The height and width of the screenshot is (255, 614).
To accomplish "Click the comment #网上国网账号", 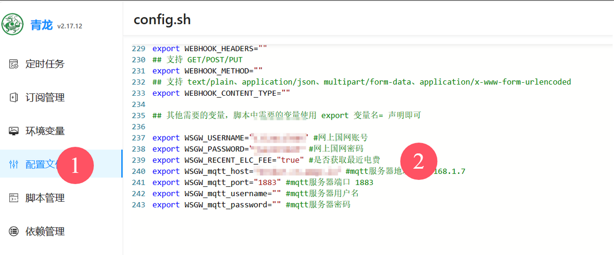I will coord(341,138).
